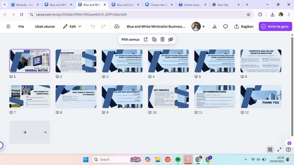The height and width of the screenshot is (165, 294).
Task: Click the browser address bar URL
Action: [x=81, y=14]
